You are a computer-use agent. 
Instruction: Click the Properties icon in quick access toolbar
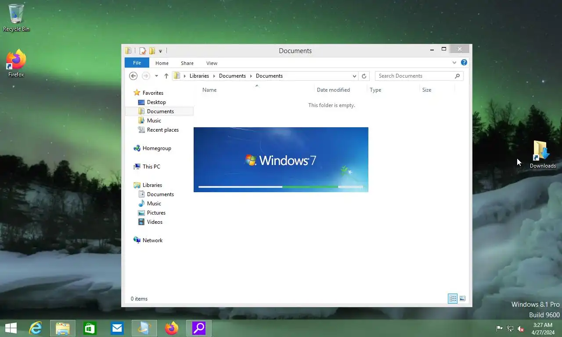143,51
